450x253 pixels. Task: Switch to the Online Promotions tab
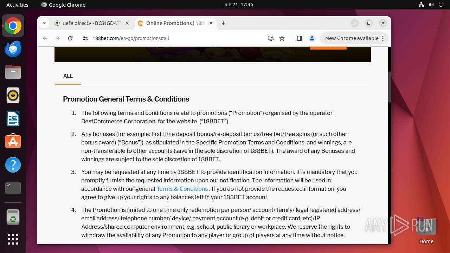pos(175,23)
